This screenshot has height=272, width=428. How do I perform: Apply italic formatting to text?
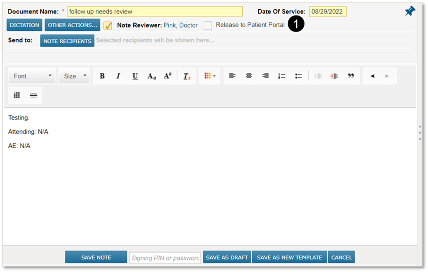click(118, 76)
